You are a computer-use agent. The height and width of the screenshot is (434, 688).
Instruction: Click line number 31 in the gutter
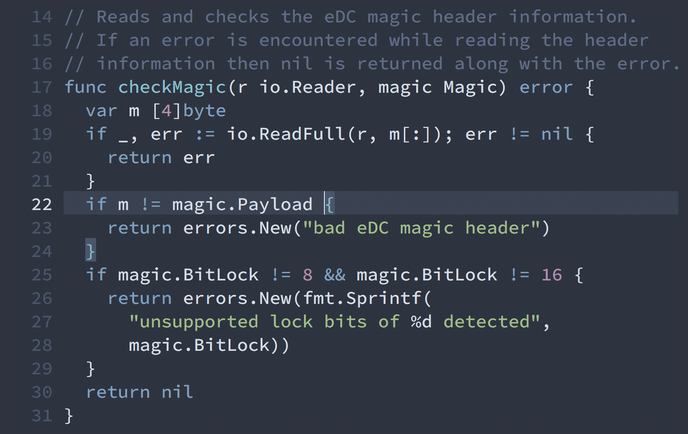pos(42,416)
